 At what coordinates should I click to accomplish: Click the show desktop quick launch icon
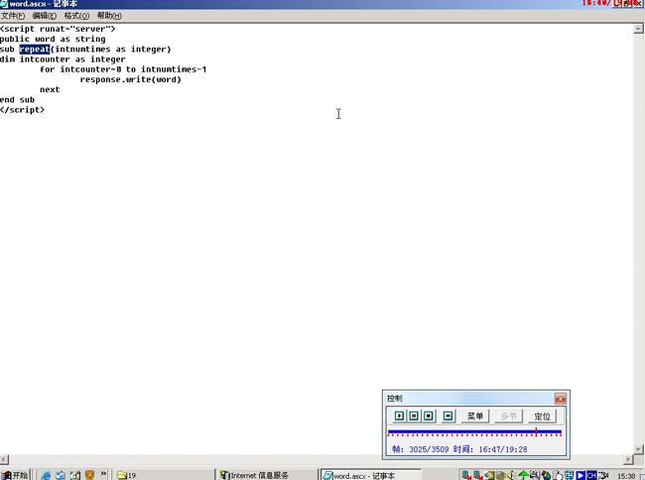tap(74, 475)
